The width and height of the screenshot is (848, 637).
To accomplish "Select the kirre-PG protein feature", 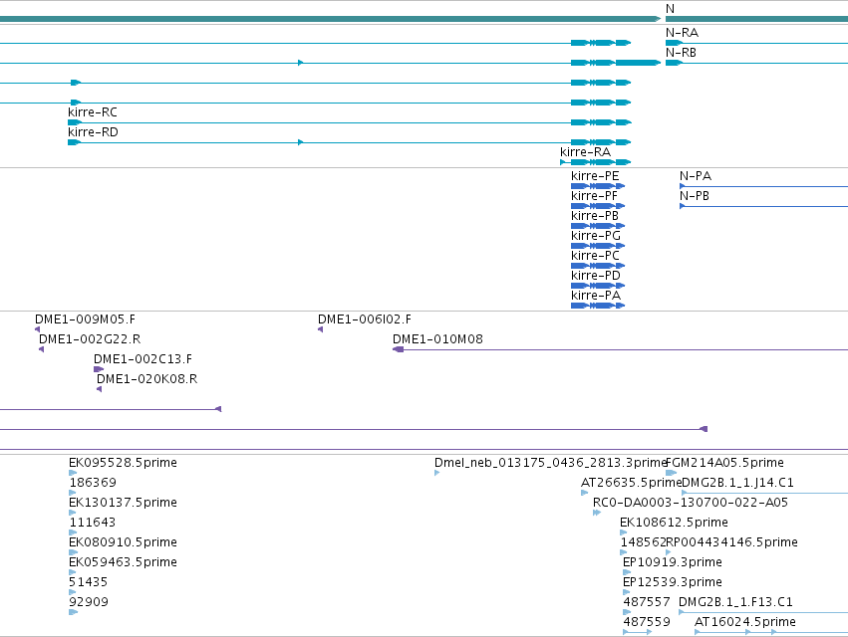I will pos(598,246).
